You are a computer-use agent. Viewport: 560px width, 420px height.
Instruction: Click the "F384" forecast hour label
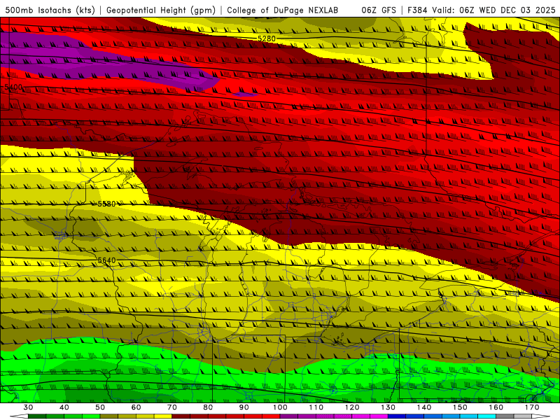pyautogui.click(x=417, y=10)
